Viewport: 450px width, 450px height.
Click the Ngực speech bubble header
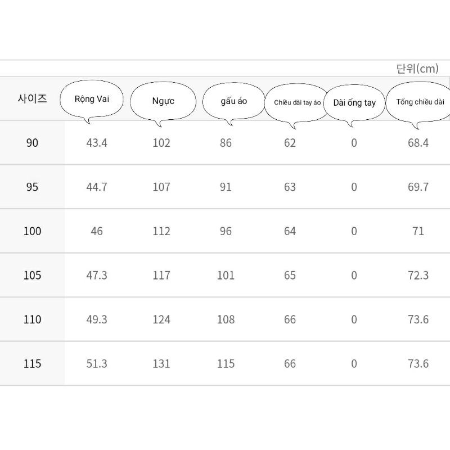[x=163, y=101]
